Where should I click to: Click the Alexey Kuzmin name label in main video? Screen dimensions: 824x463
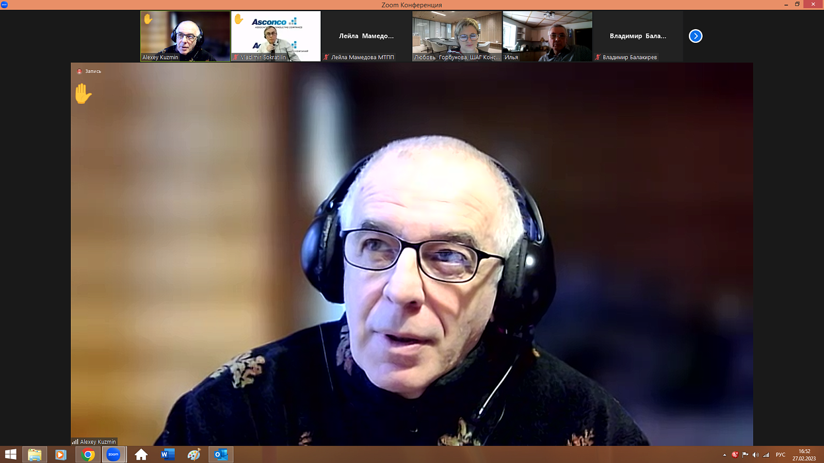click(x=98, y=442)
